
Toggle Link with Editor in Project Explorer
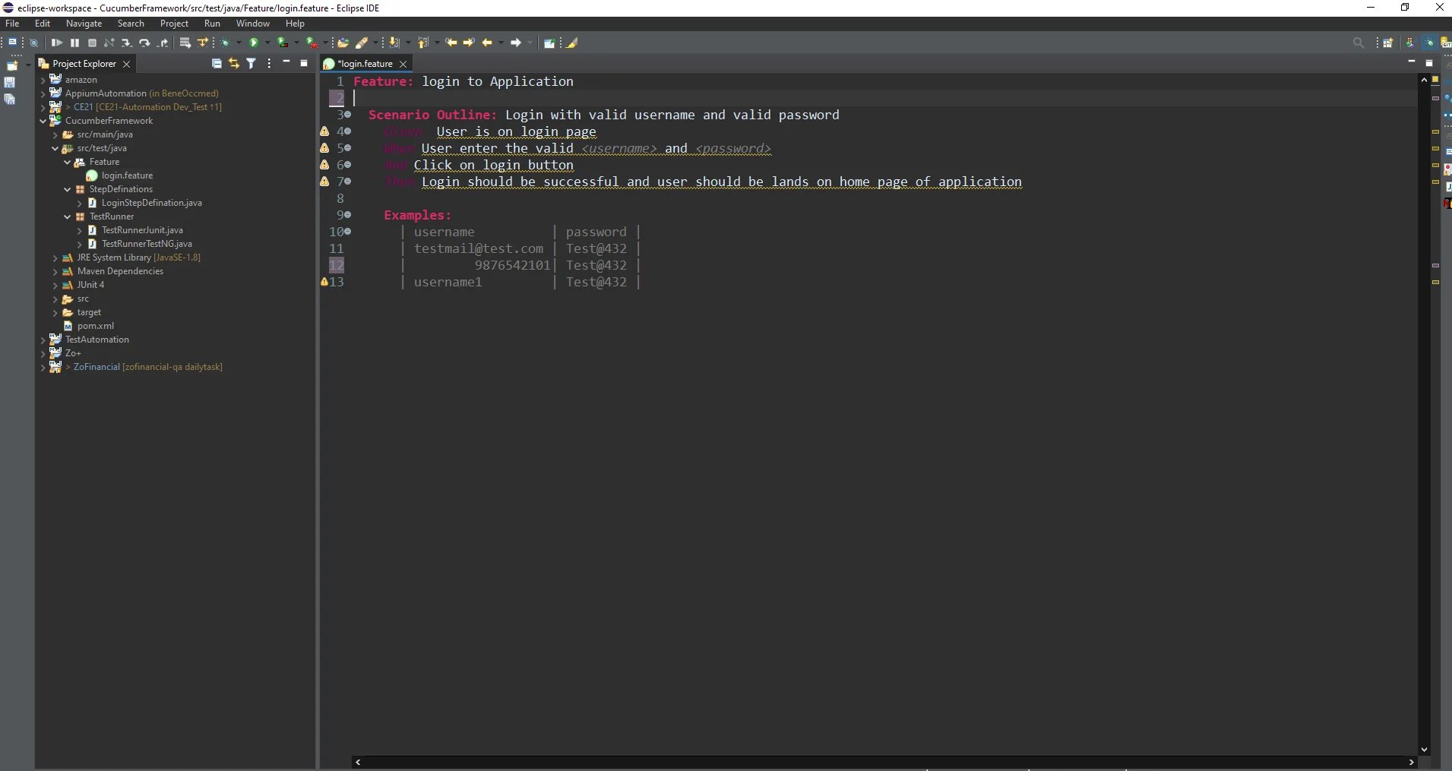(x=234, y=64)
